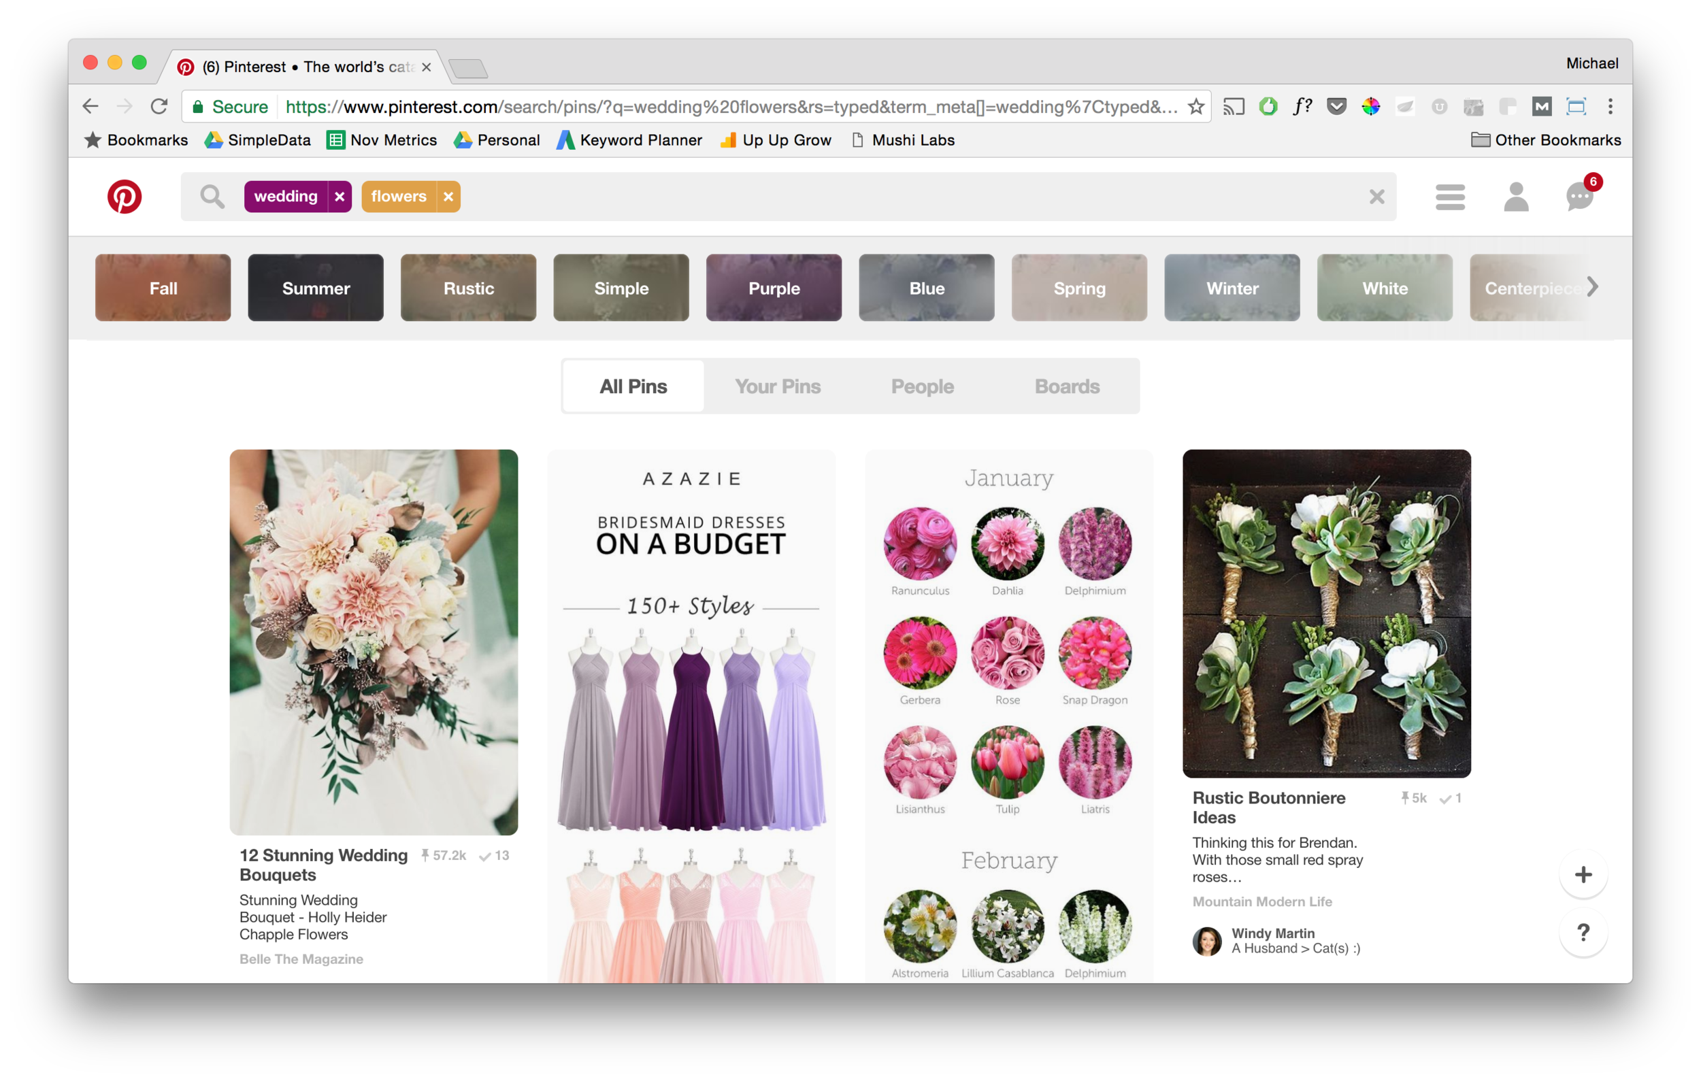Click the Michael Chrome profile button

[1591, 63]
